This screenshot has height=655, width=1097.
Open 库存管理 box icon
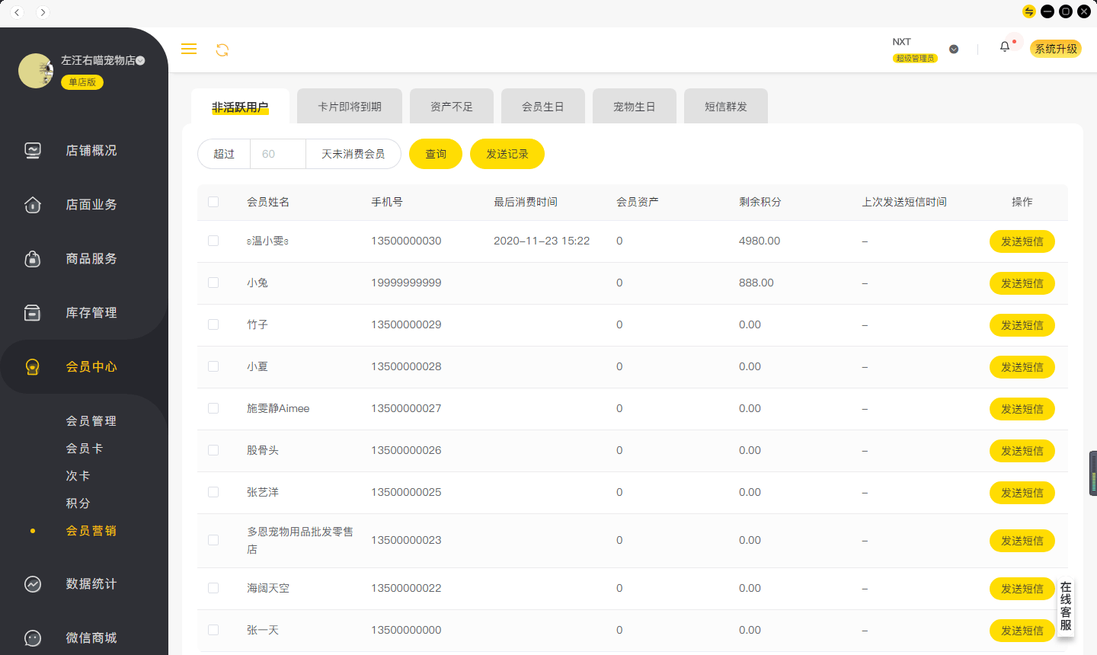[x=33, y=313]
